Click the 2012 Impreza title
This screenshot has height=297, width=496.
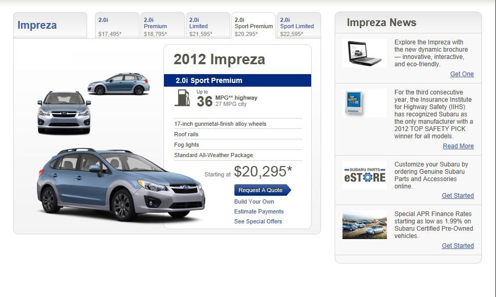[219, 60]
